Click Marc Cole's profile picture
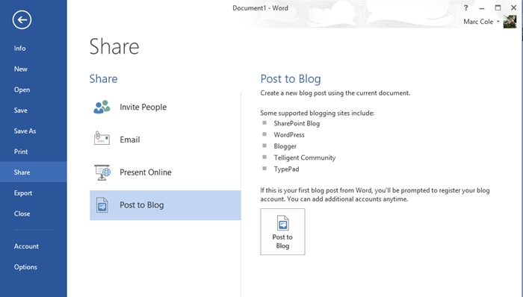This screenshot has width=523, height=297. (510, 22)
